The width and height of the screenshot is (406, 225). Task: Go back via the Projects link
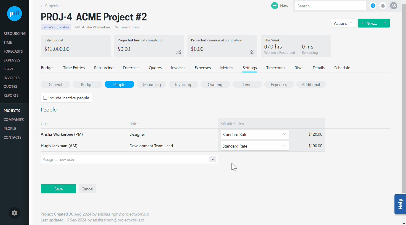pos(50,6)
